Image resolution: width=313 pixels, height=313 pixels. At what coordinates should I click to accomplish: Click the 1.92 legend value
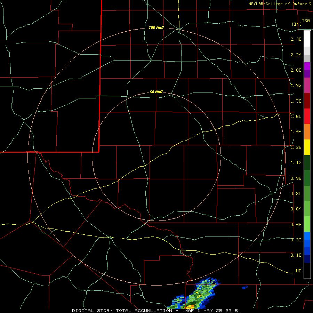coord(296,86)
